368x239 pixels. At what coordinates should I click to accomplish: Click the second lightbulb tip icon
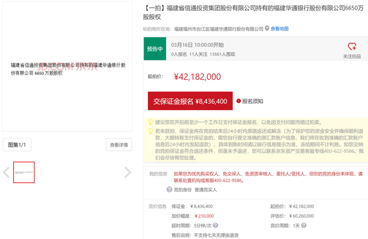coord(150,131)
